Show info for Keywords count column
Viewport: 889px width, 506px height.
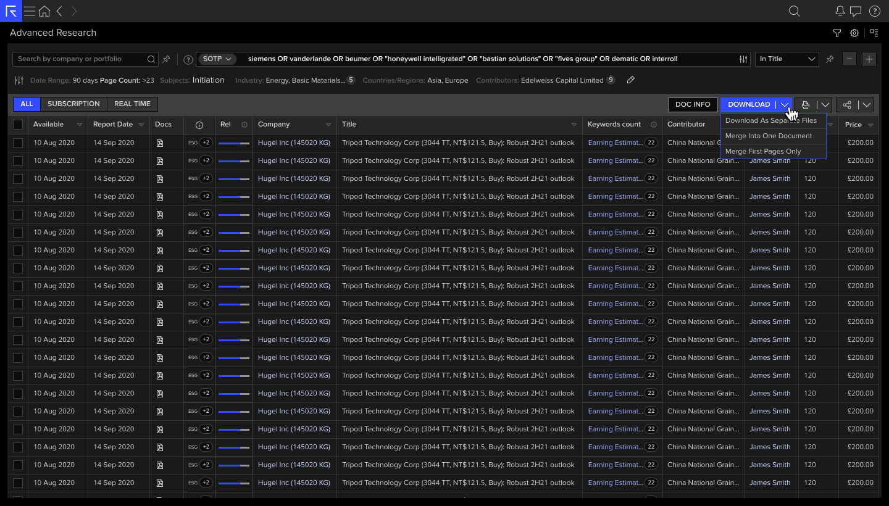(x=654, y=125)
